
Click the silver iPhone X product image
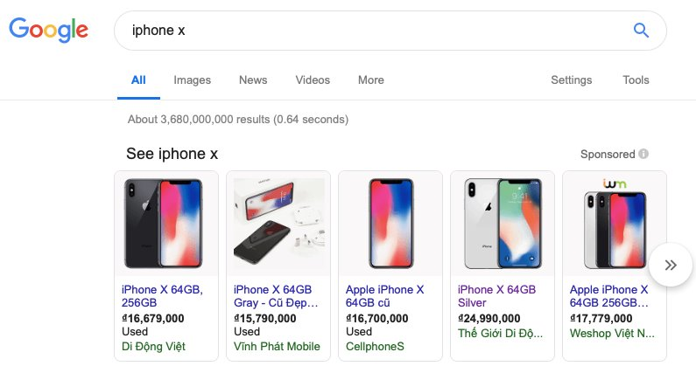502,224
